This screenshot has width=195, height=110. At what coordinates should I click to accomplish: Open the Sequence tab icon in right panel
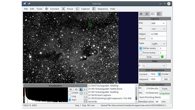point(159,14)
